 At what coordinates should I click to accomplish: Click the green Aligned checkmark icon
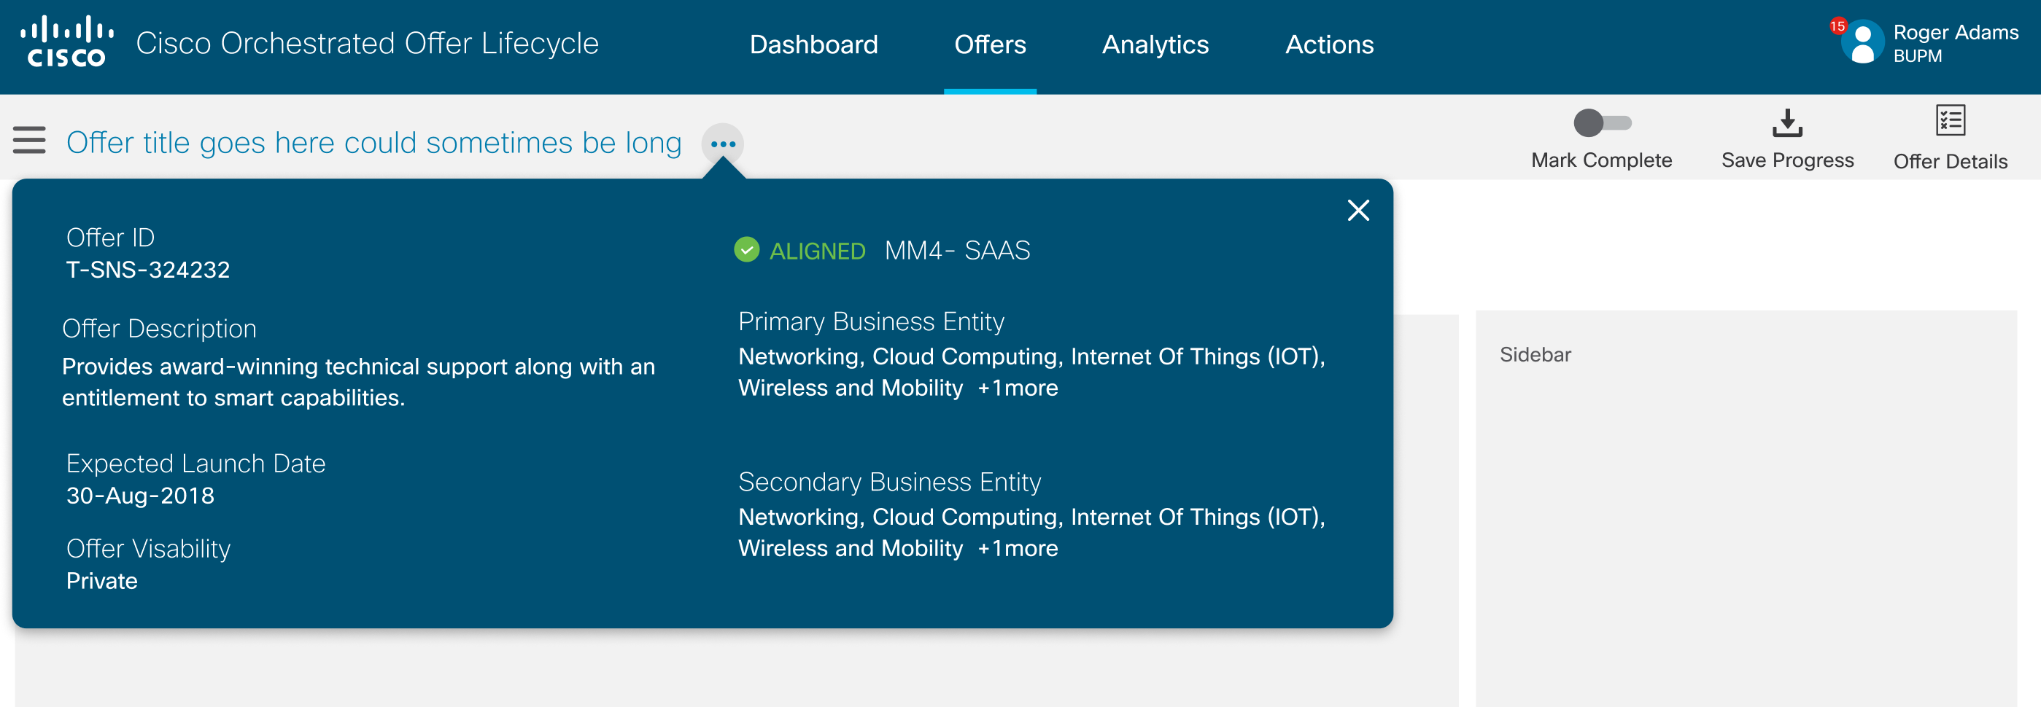pyautogui.click(x=746, y=250)
